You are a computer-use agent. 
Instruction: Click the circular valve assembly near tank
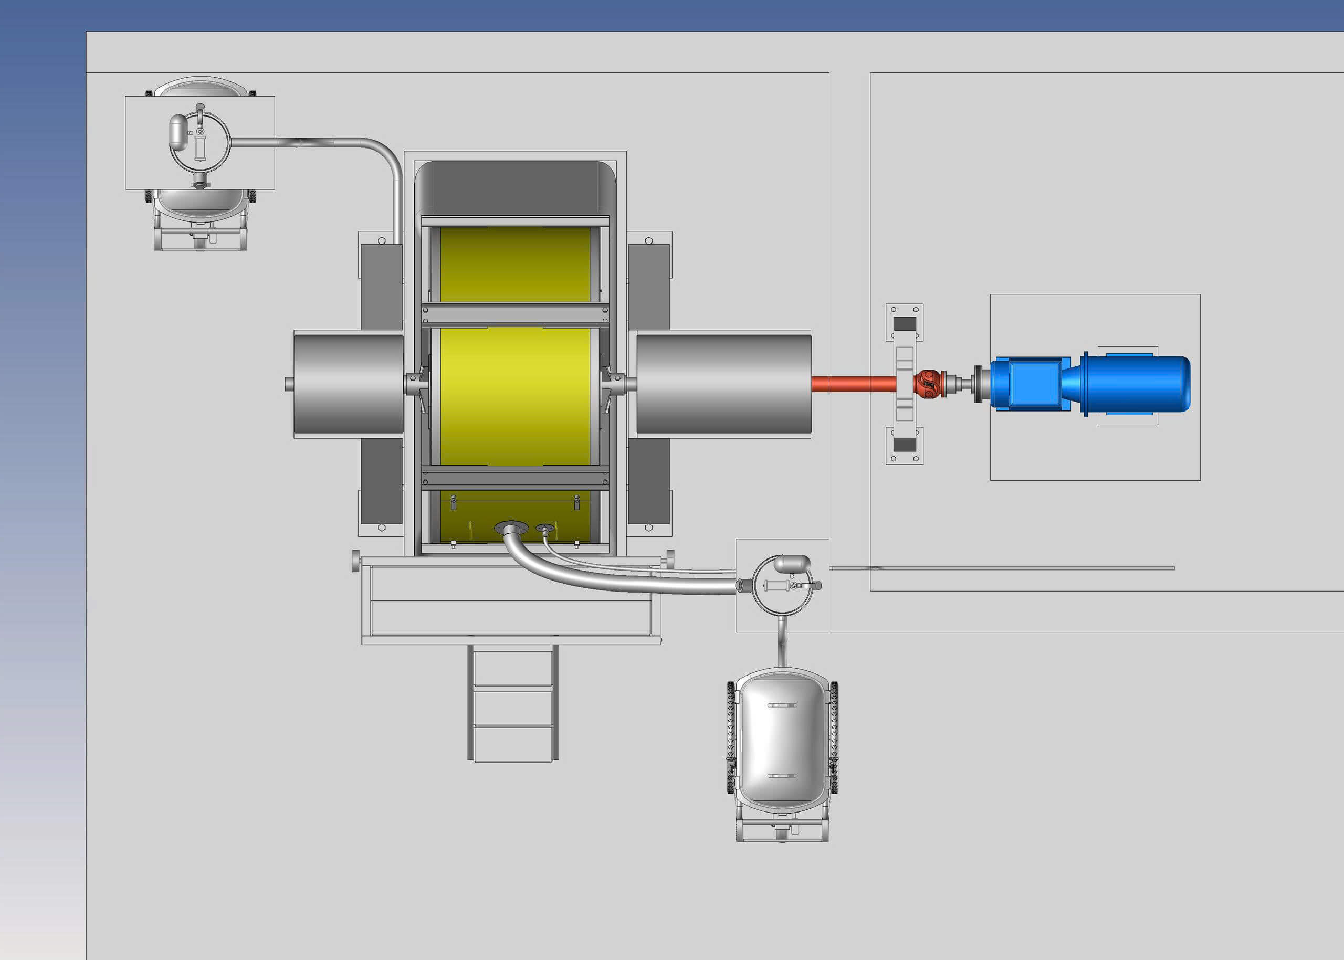click(x=783, y=585)
